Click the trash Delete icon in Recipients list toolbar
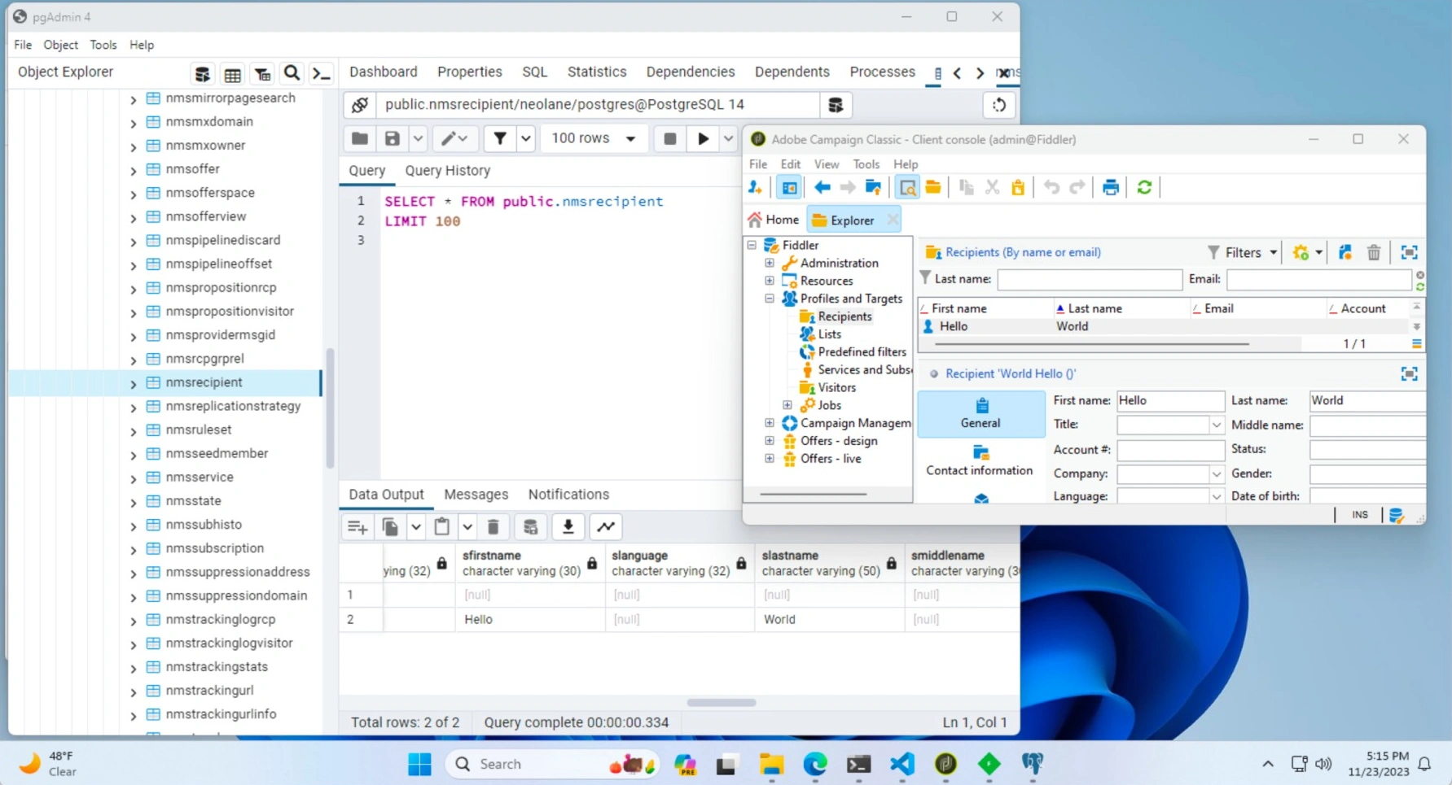Viewport: 1452px width, 785px height. point(1374,253)
